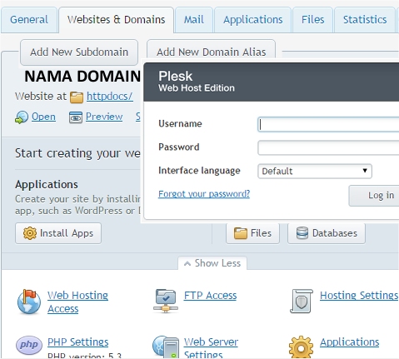
Task: Open the Statistics tab
Action: point(365,20)
